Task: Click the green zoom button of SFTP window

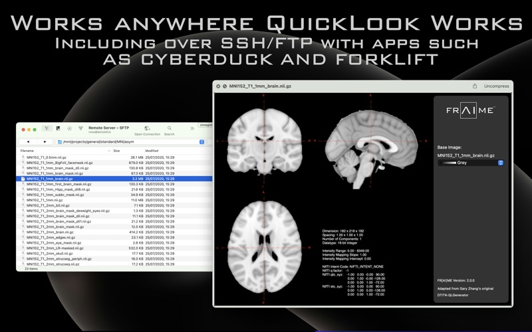Action: [35, 129]
